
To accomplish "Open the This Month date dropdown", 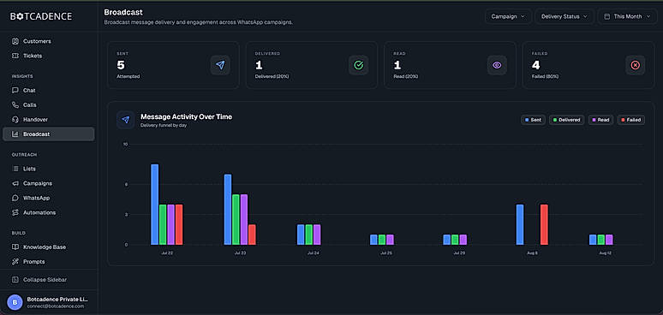I will coord(627,16).
